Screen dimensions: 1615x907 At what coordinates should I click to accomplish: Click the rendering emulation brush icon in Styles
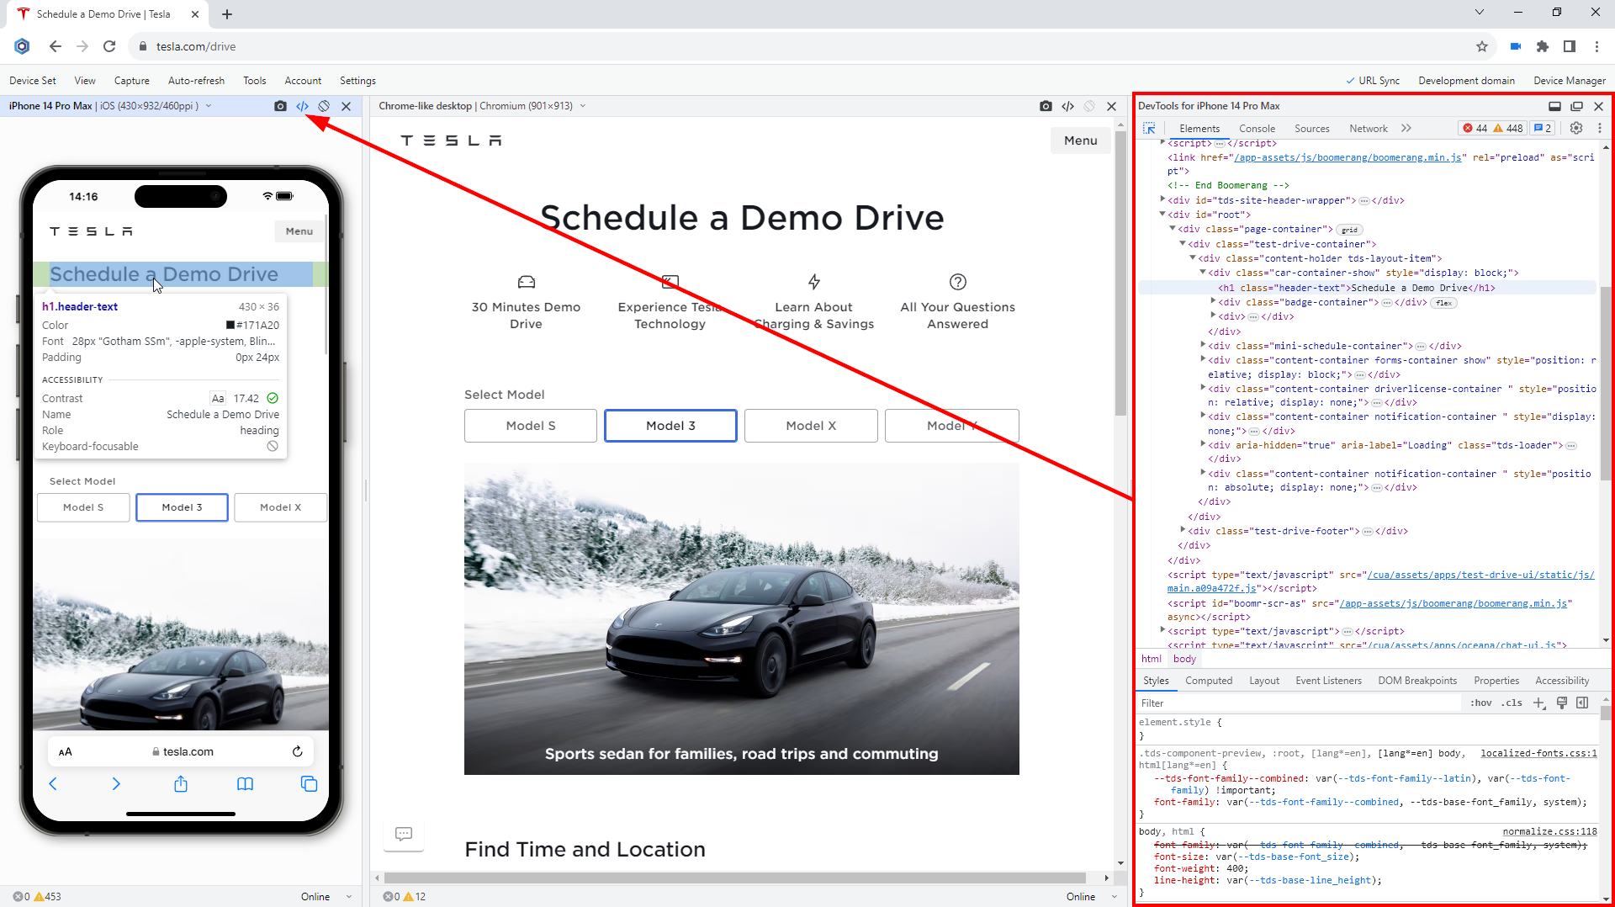(1562, 703)
